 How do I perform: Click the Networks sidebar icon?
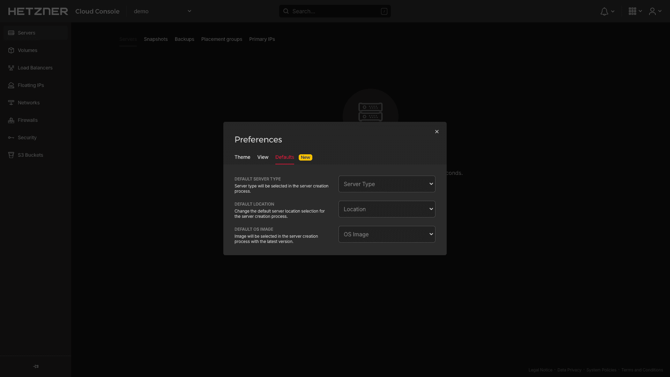point(11,102)
